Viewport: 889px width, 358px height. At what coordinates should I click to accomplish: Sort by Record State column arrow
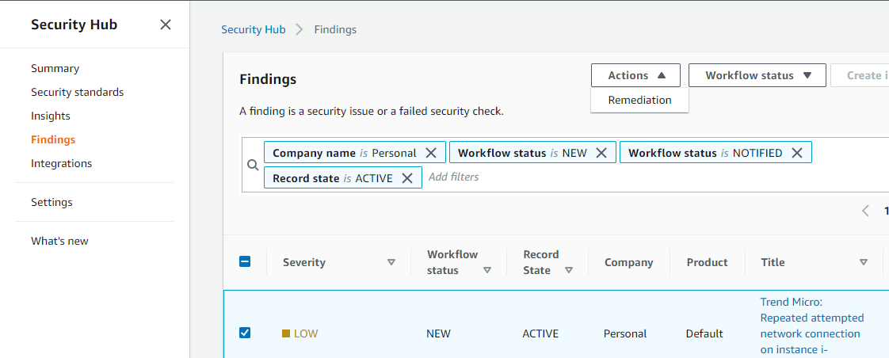569,270
